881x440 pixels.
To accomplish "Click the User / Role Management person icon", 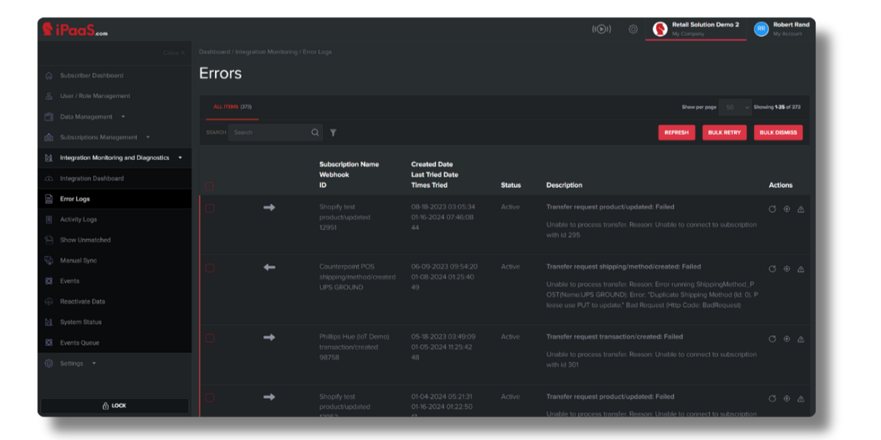I will 48,96.
